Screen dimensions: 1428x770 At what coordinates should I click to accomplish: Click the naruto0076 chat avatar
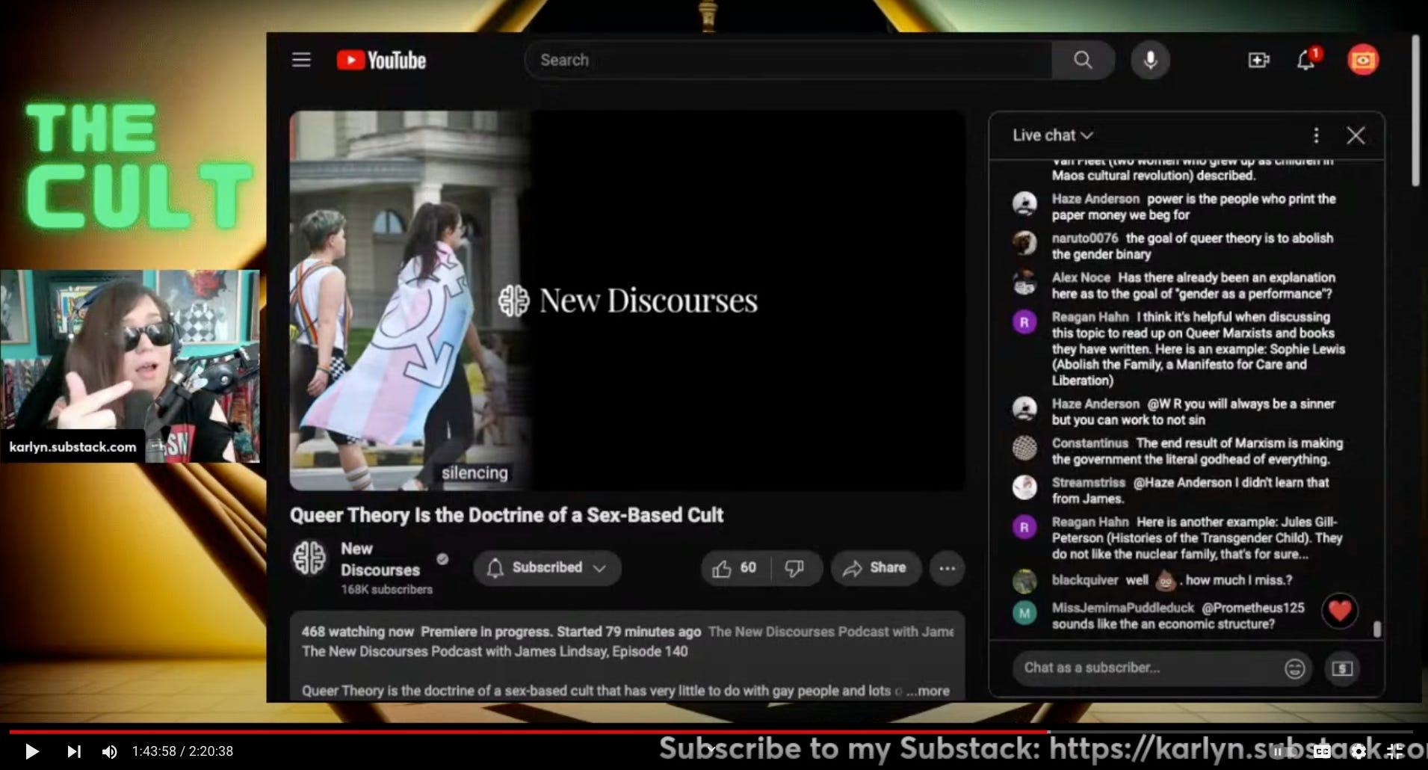click(1024, 242)
